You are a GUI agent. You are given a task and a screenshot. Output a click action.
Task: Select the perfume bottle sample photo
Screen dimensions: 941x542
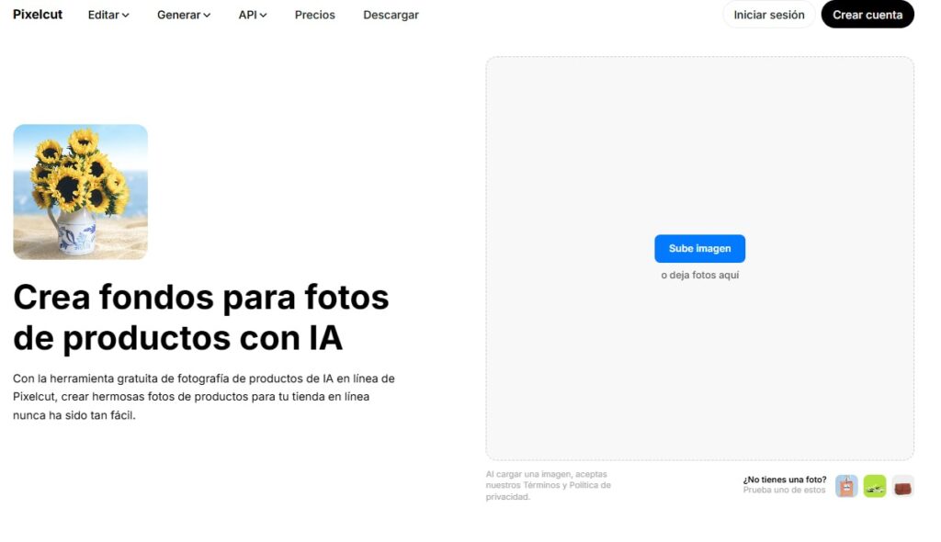click(845, 486)
